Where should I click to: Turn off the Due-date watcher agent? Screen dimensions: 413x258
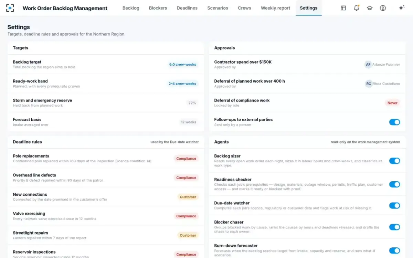pos(394,205)
